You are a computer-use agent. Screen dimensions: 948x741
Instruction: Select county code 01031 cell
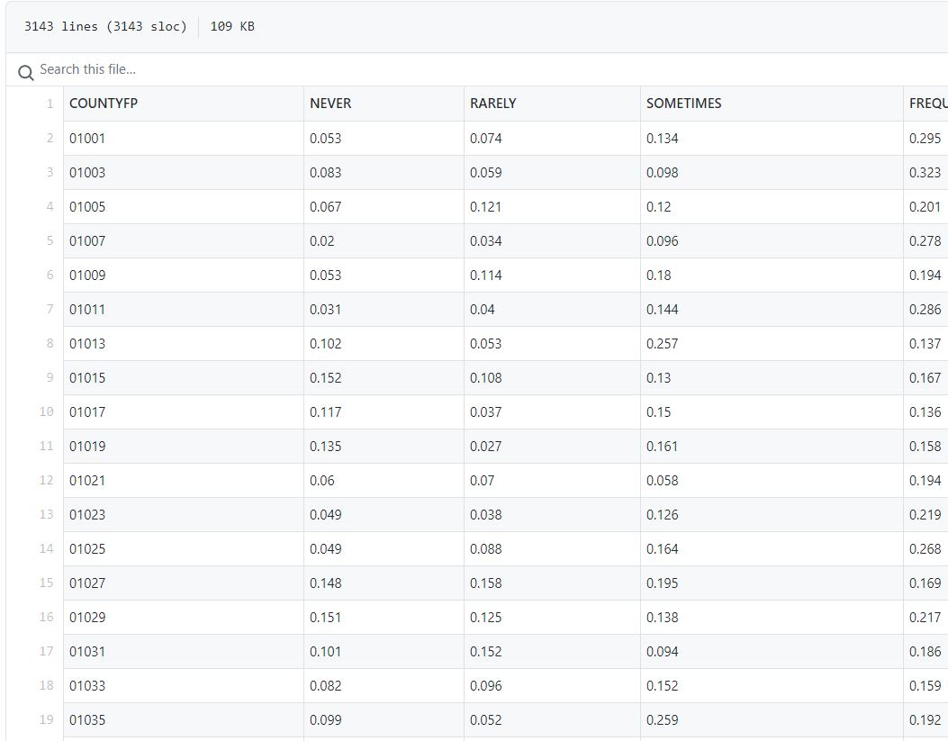[183, 652]
